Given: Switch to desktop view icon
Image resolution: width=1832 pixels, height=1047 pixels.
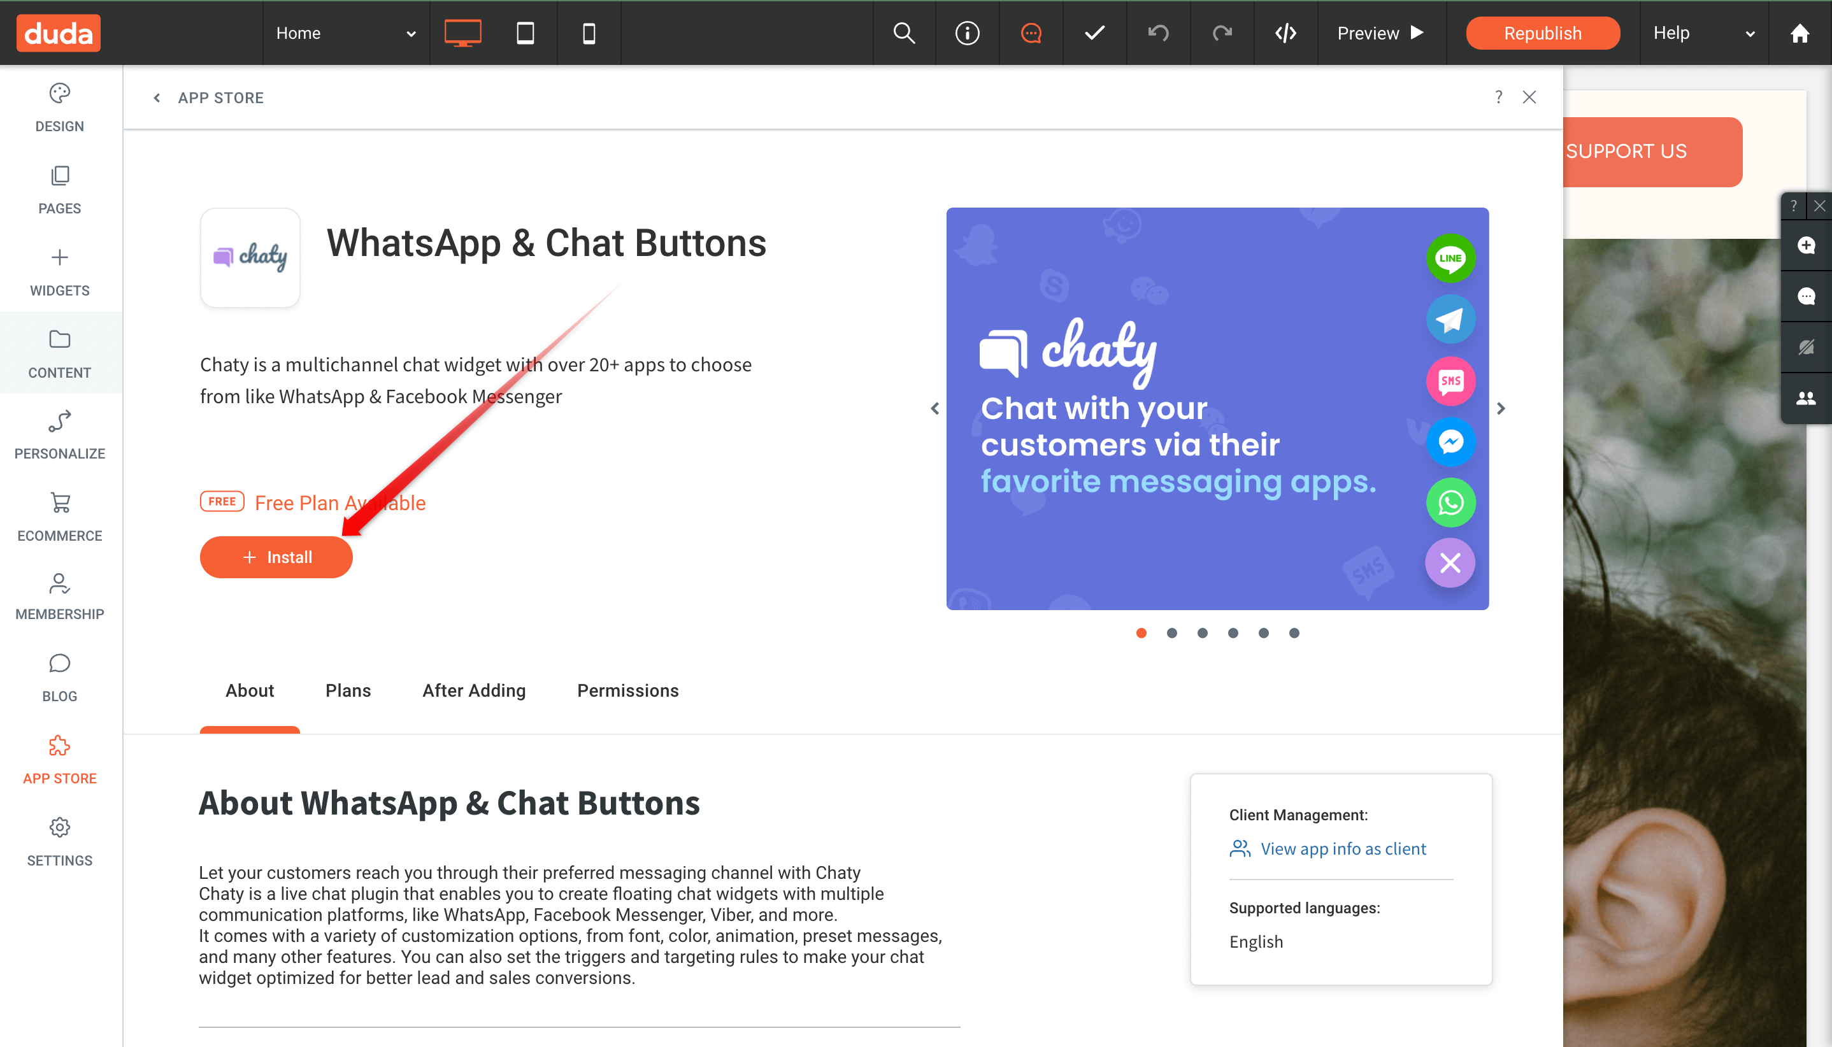Looking at the screenshot, I should coord(462,33).
